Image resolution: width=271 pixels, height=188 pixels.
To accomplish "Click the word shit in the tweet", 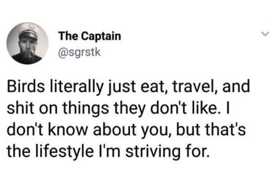I will pos(20,108).
